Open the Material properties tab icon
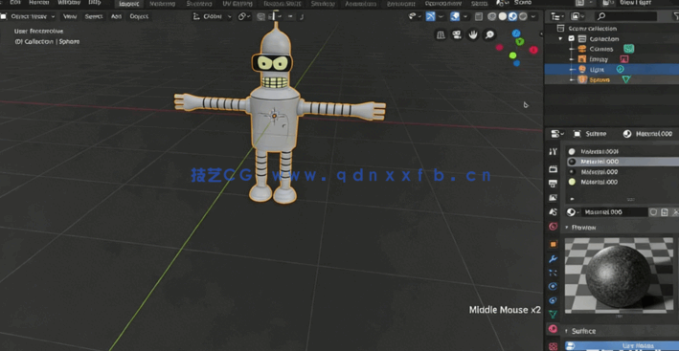The height and width of the screenshot is (351, 679). pos(553,329)
